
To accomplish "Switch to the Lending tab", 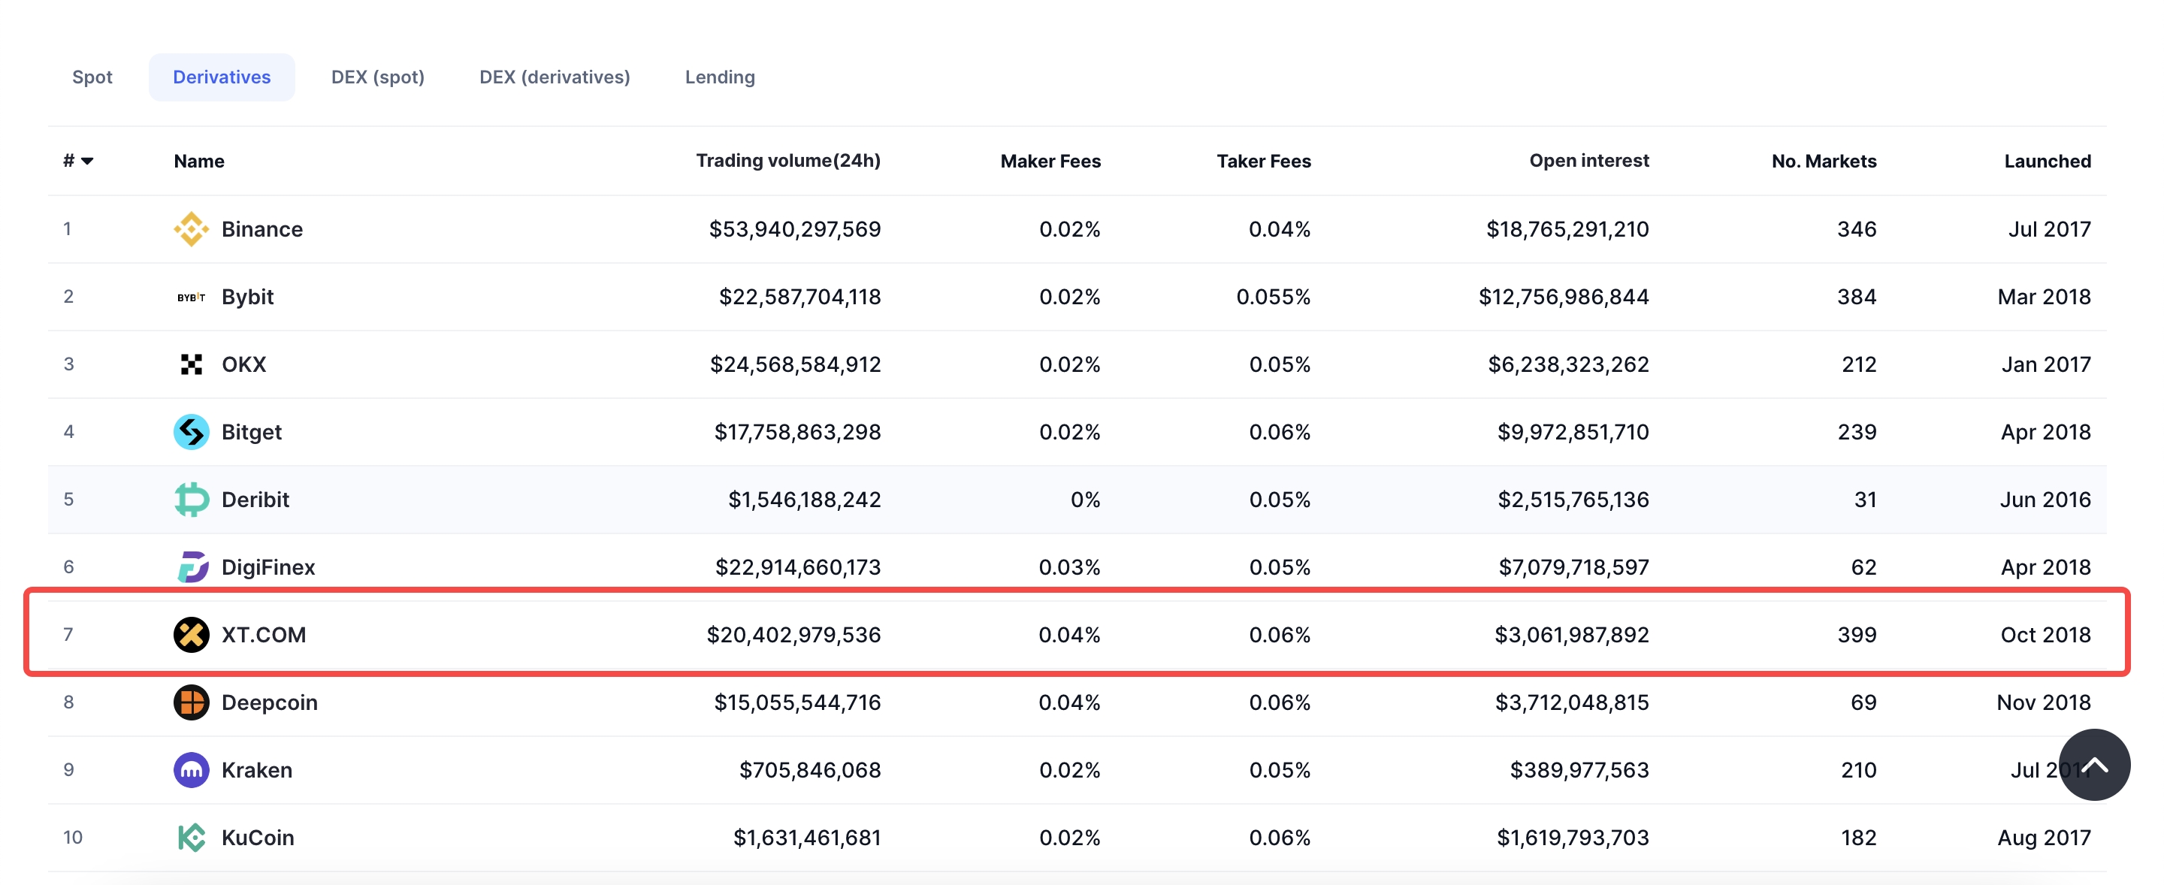I will (x=720, y=77).
